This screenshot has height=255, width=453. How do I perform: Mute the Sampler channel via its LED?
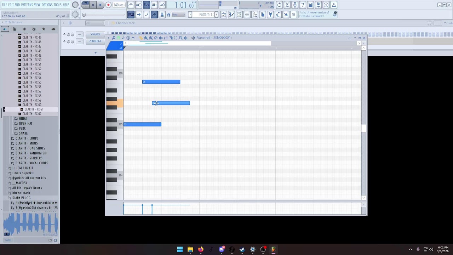click(x=64, y=34)
